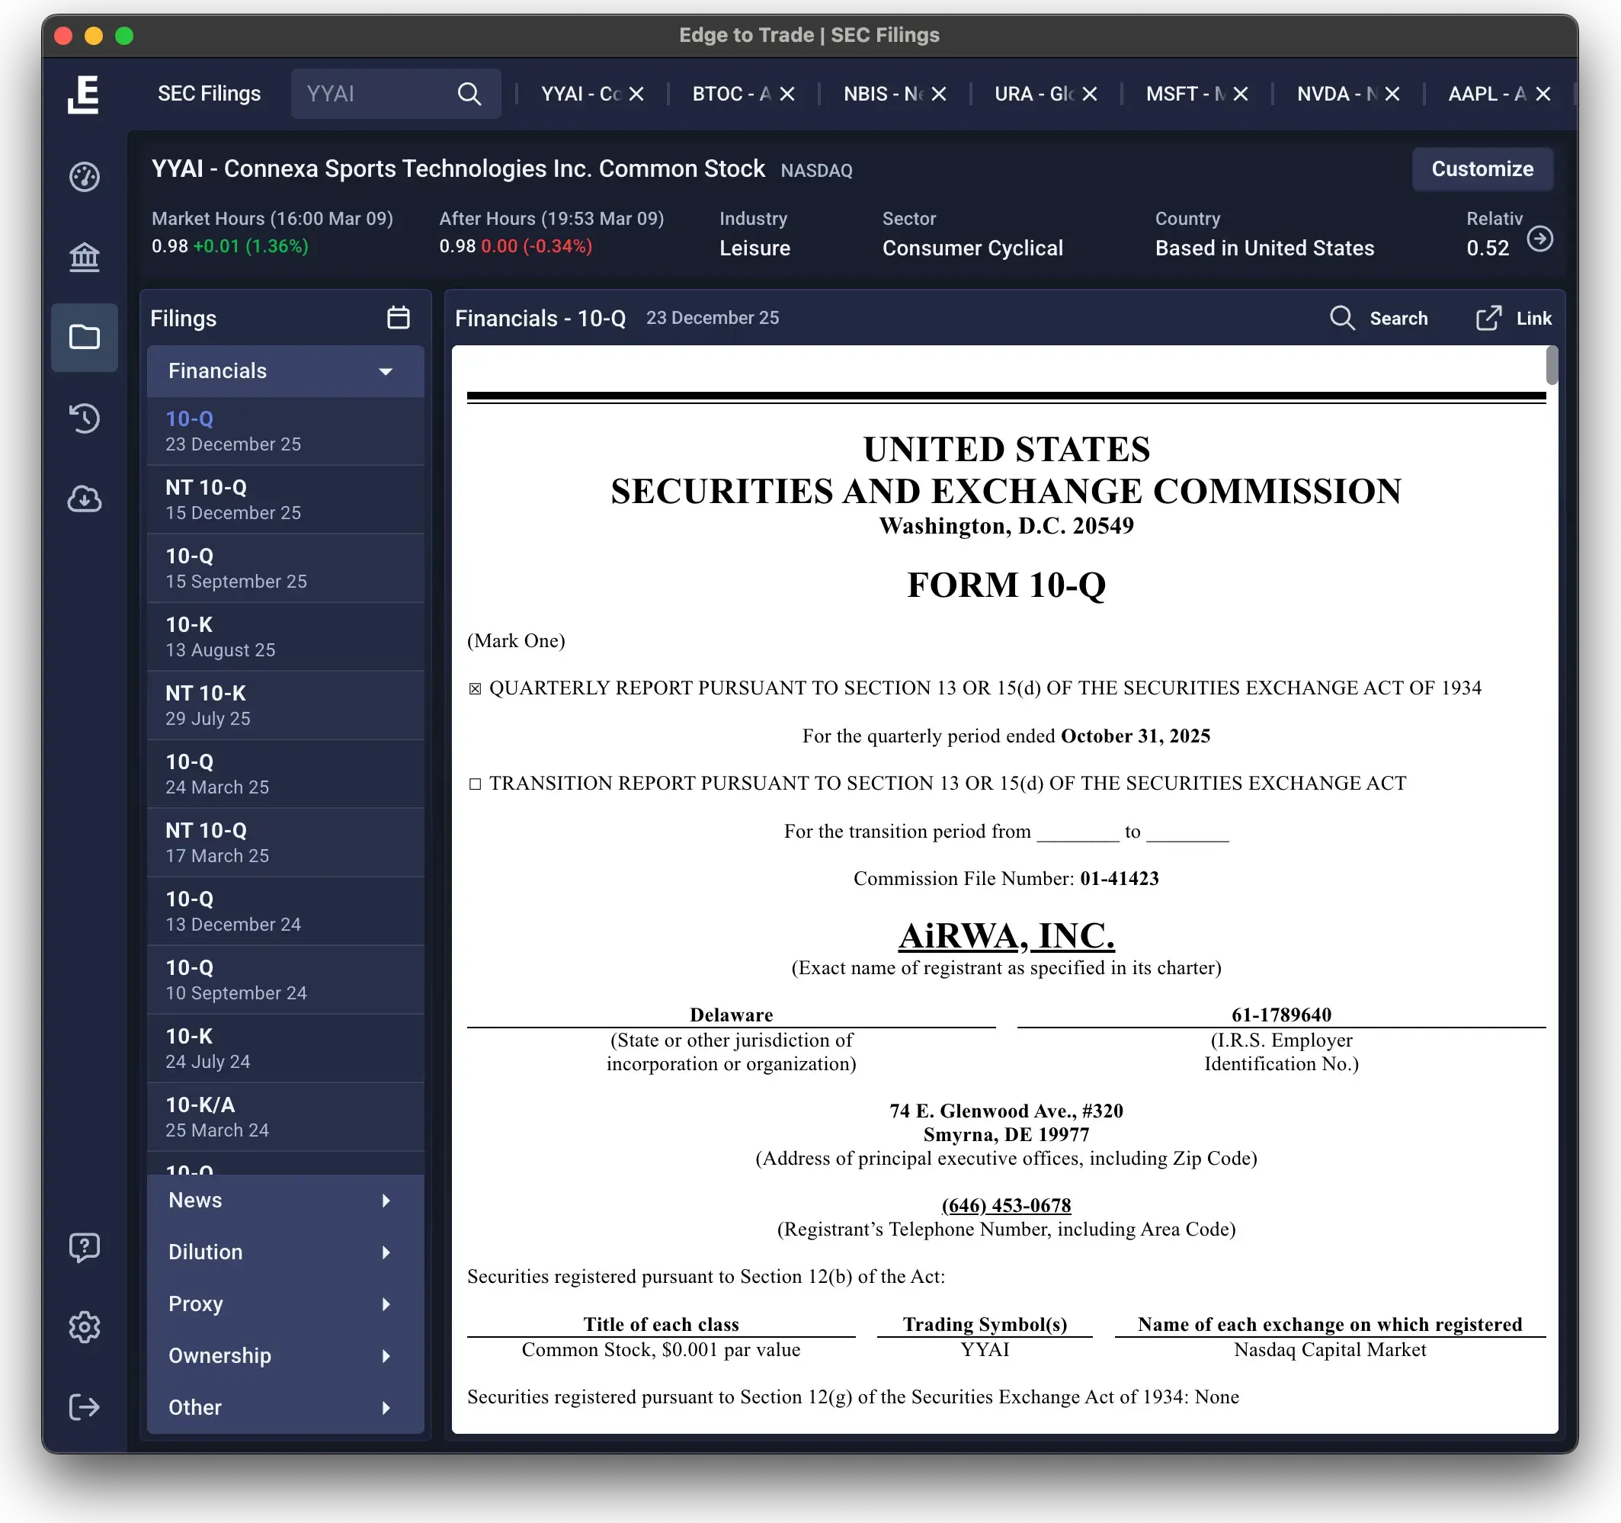1621x1523 pixels.
Task: Remove the BTOC ticker tab
Action: coord(785,93)
